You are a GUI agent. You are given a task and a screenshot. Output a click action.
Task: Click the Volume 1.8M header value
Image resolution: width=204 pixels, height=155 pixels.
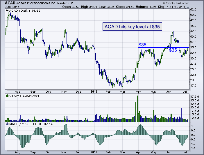[x=146, y=7]
